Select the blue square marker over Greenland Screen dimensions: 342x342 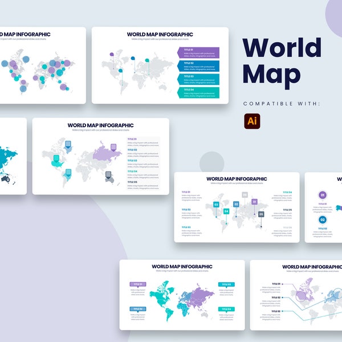coord(68,144)
